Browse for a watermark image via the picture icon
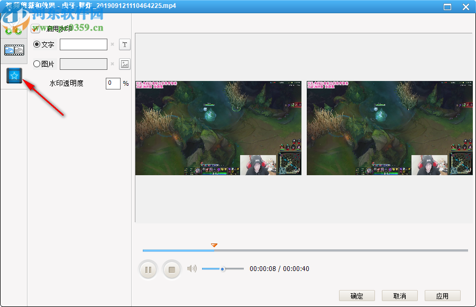476x307 pixels. point(124,64)
